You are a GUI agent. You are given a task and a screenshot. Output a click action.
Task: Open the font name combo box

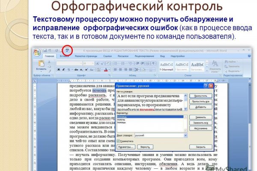pyautogui.click(x=68, y=63)
